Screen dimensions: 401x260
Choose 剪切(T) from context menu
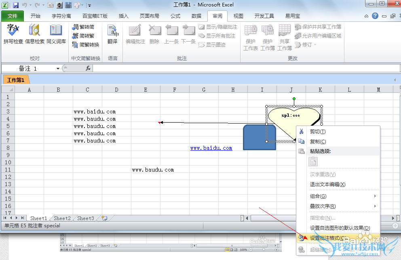pos(338,132)
